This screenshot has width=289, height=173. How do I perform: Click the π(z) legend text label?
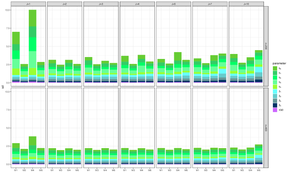click(281, 110)
